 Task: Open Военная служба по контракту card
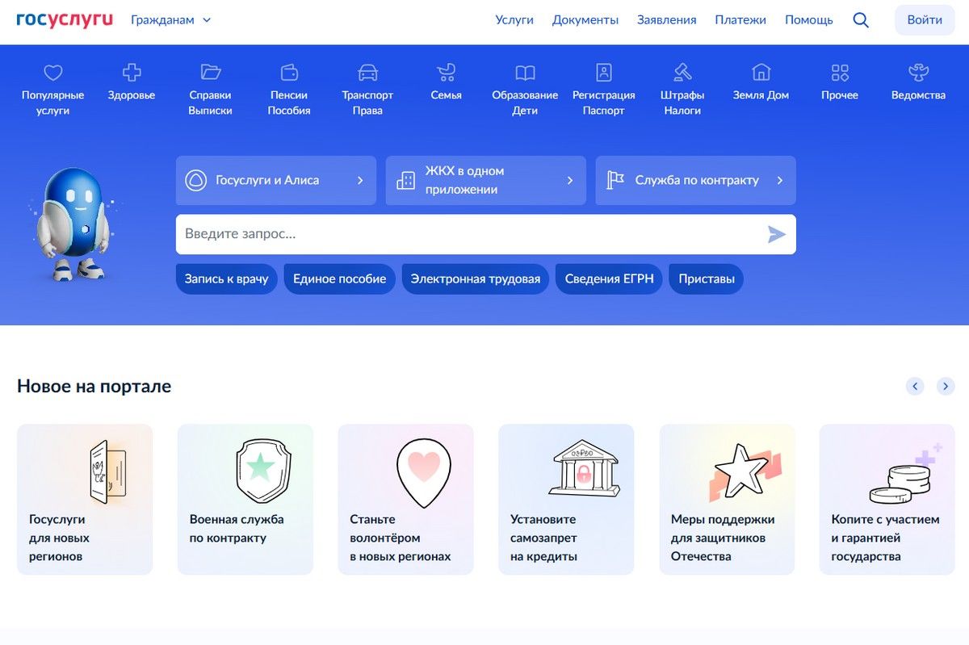pos(245,500)
